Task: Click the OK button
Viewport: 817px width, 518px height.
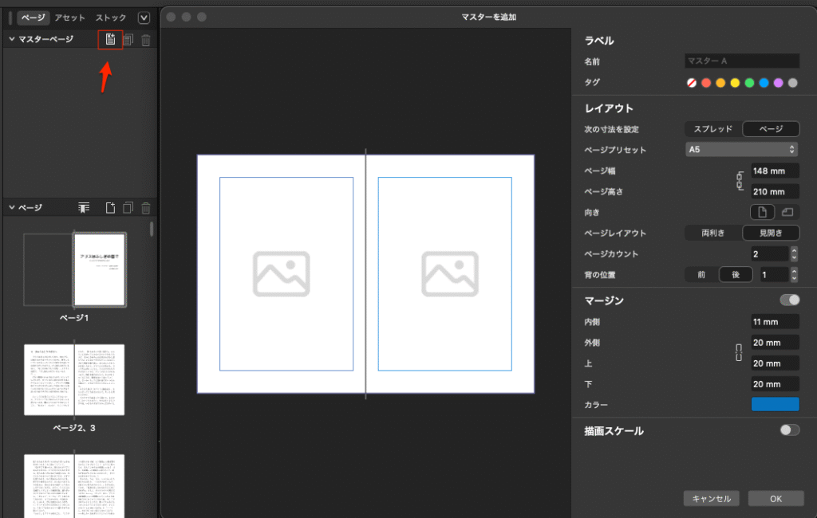Action: 776,498
